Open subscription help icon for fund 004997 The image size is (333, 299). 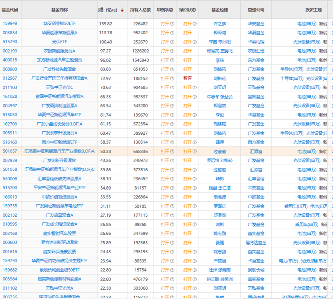pyautogui.click(x=172, y=106)
